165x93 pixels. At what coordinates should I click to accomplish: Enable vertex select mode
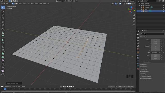tap(13, 4)
